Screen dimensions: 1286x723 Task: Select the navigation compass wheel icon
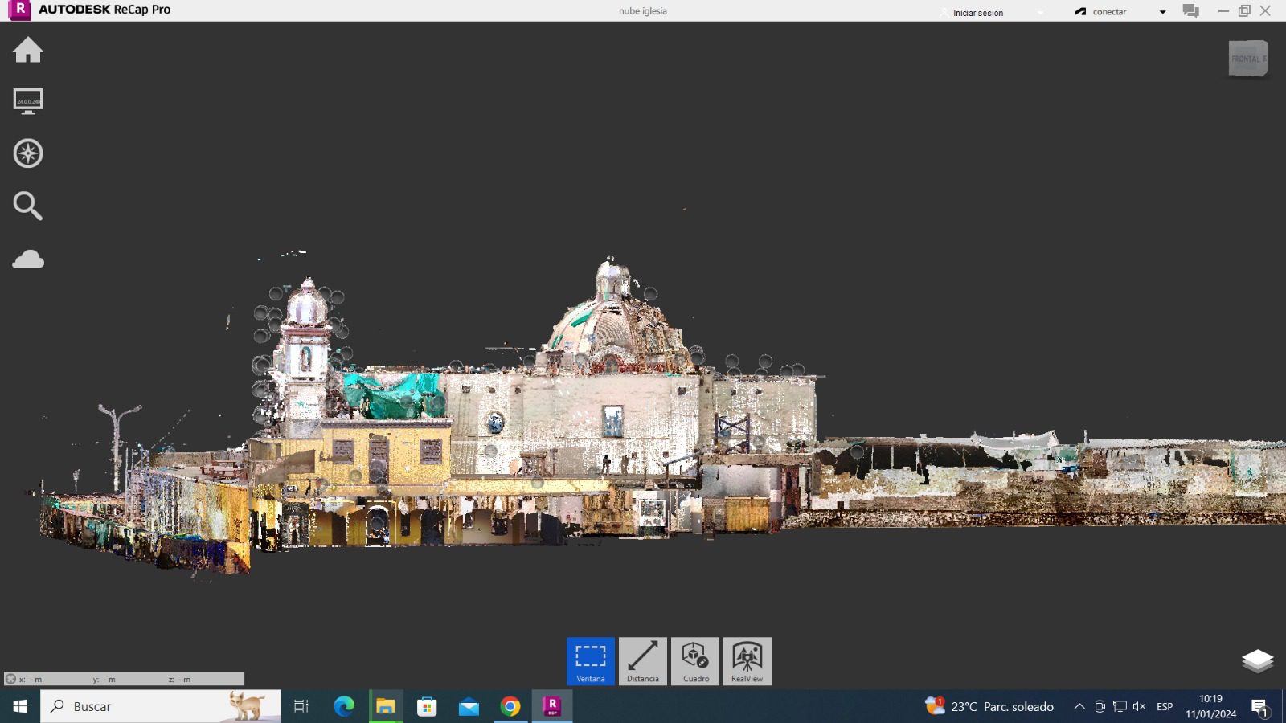tap(28, 153)
